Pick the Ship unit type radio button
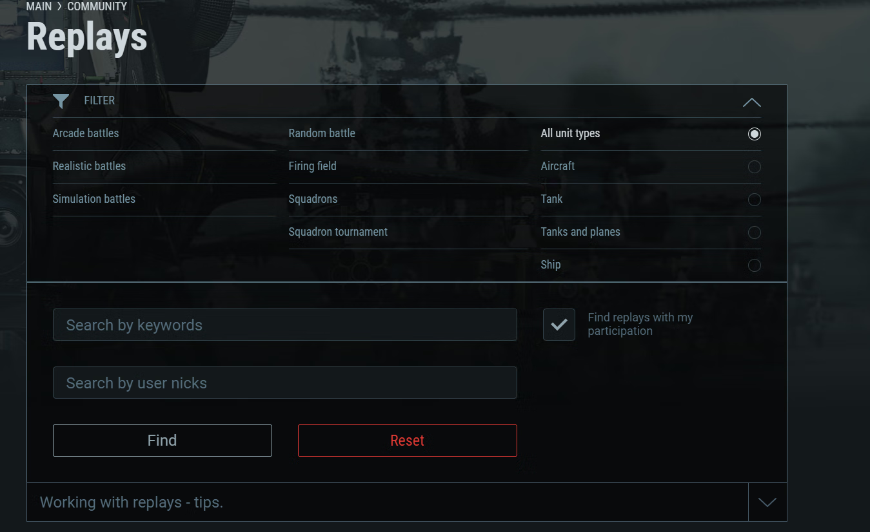870x532 pixels. tap(755, 265)
